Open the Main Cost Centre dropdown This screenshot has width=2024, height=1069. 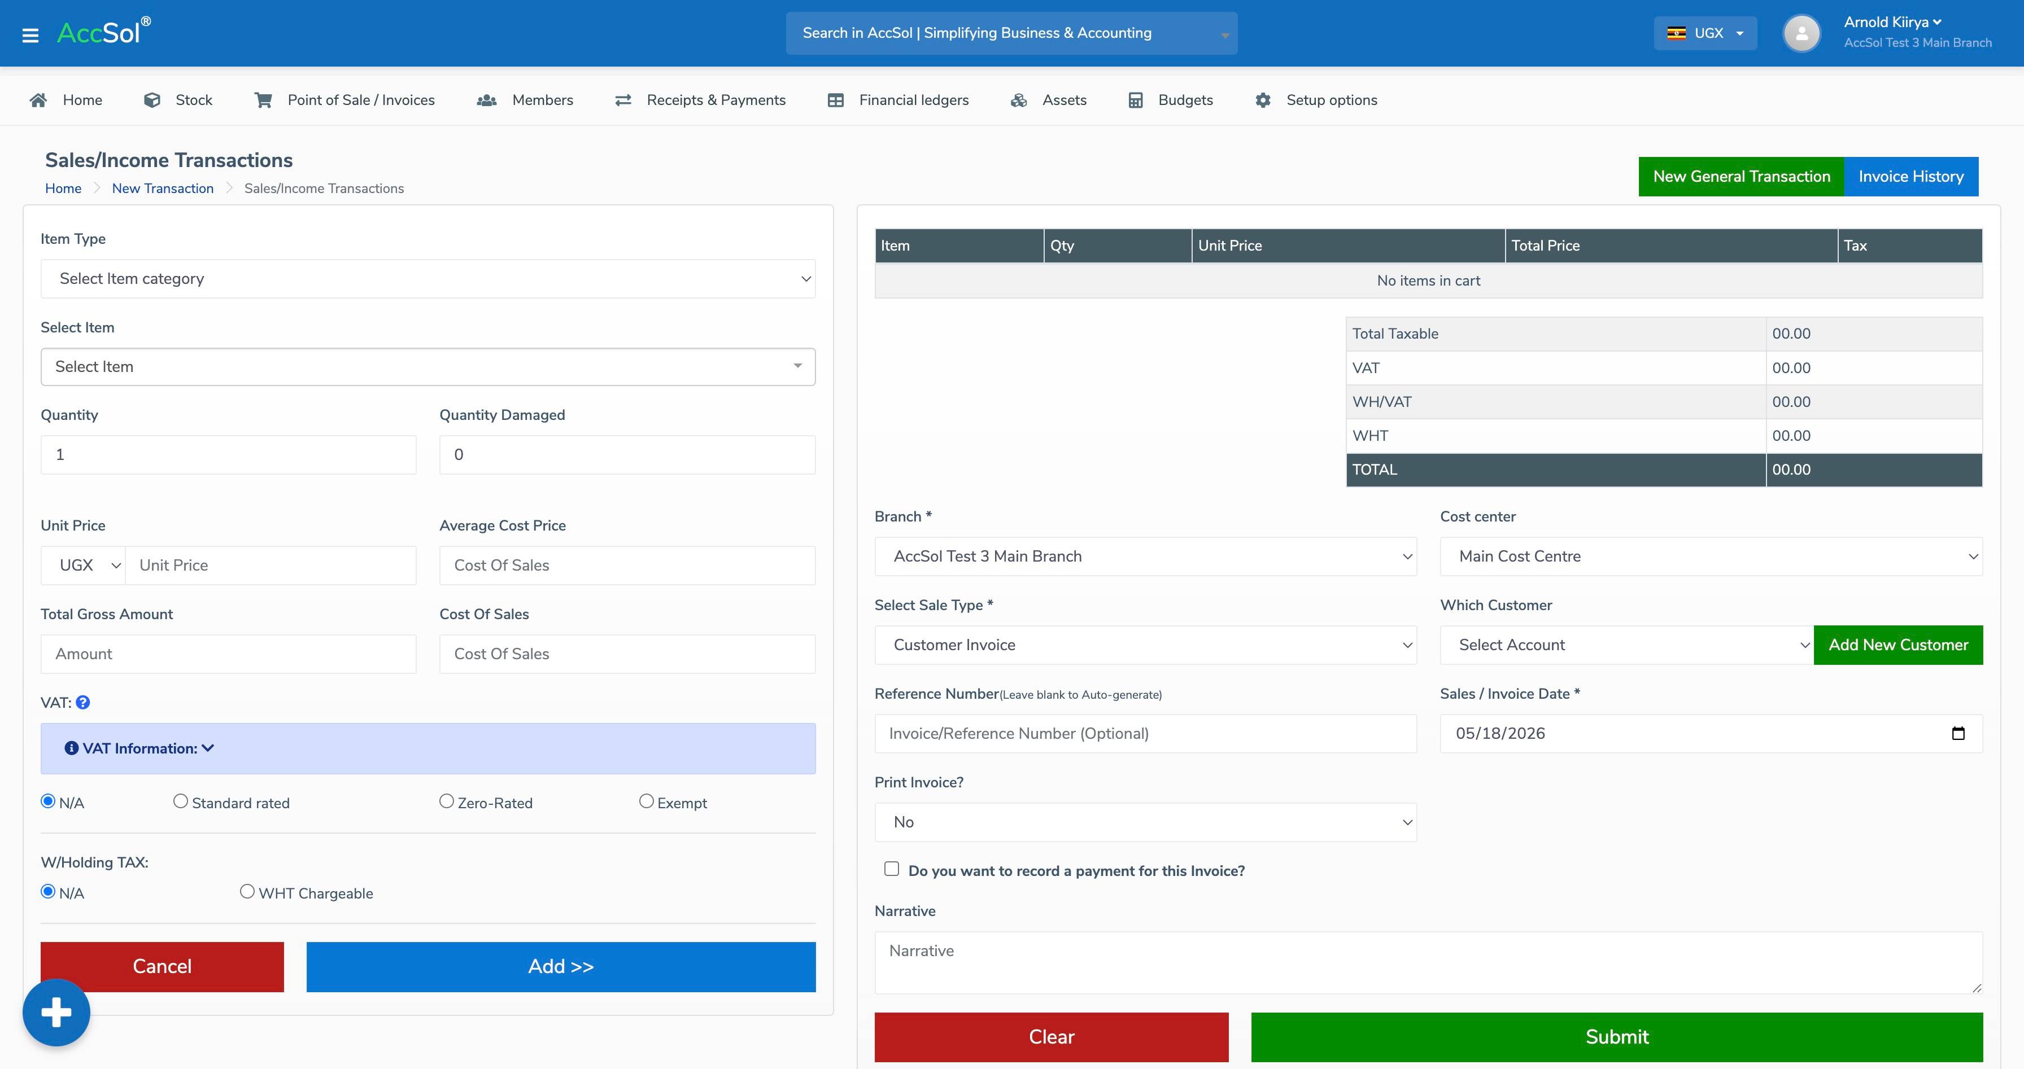1711,556
